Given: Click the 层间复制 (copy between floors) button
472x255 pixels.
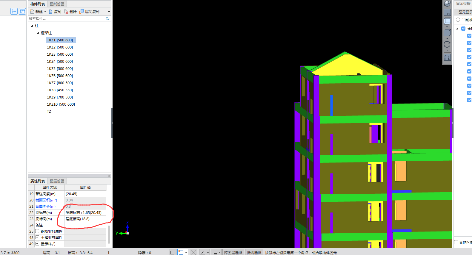Looking at the screenshot, I should [90, 12].
